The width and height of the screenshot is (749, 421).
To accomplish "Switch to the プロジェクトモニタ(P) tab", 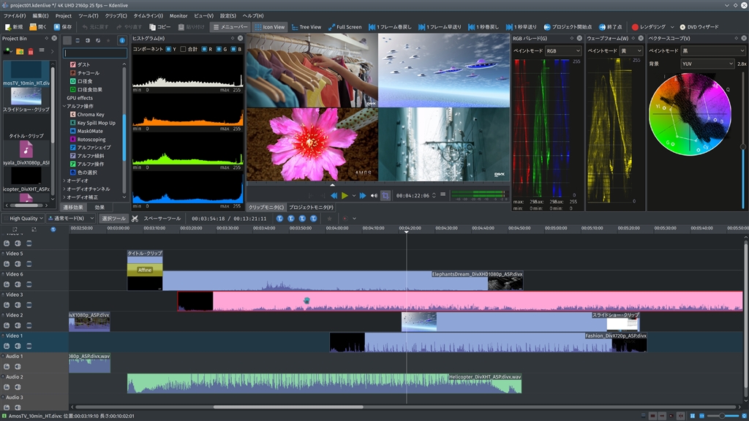I will click(x=311, y=208).
